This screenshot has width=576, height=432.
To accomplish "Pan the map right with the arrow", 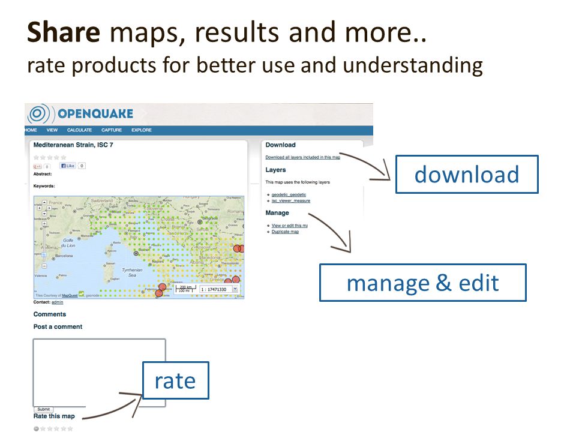I will pos(49,208).
